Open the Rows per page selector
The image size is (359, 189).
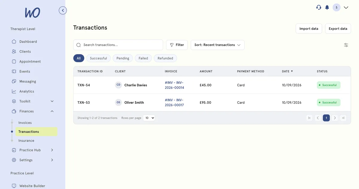pos(149,118)
